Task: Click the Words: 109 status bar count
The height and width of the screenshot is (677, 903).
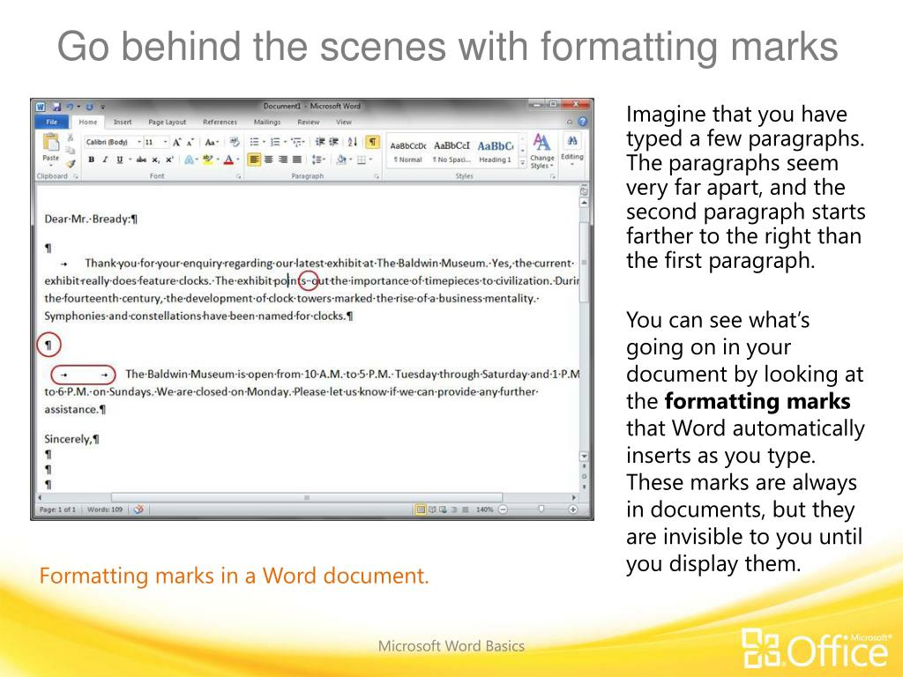Action: pyautogui.click(x=105, y=510)
